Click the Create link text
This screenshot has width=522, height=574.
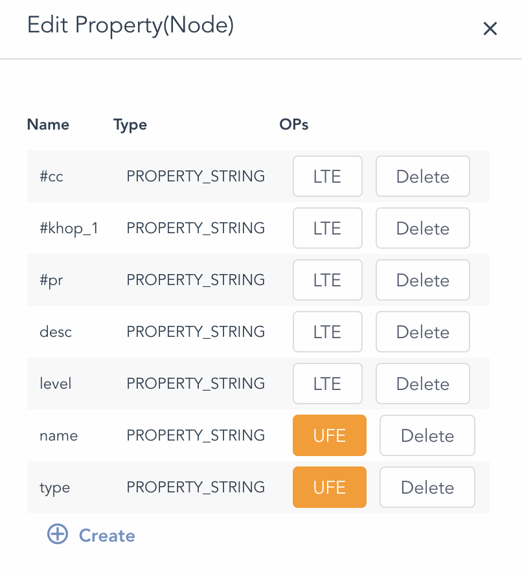[107, 536]
